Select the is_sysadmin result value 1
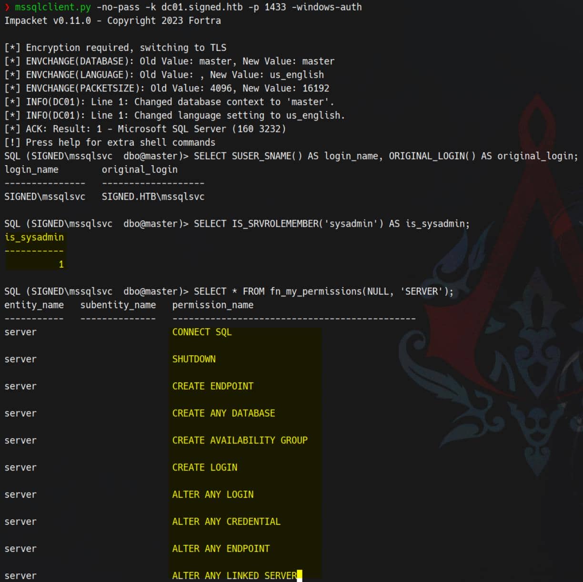This screenshot has height=582, width=583. point(61,264)
